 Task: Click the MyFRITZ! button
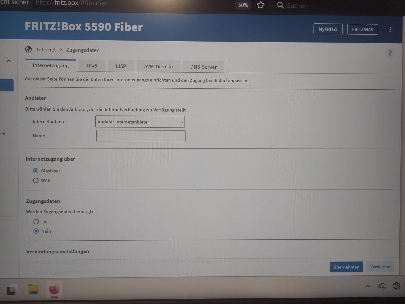point(328,29)
